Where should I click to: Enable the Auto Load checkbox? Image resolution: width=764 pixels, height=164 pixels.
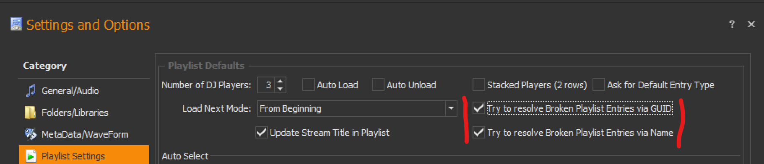click(309, 85)
